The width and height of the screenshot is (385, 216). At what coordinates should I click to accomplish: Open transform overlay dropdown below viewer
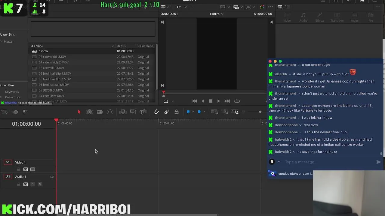[x=172, y=101]
